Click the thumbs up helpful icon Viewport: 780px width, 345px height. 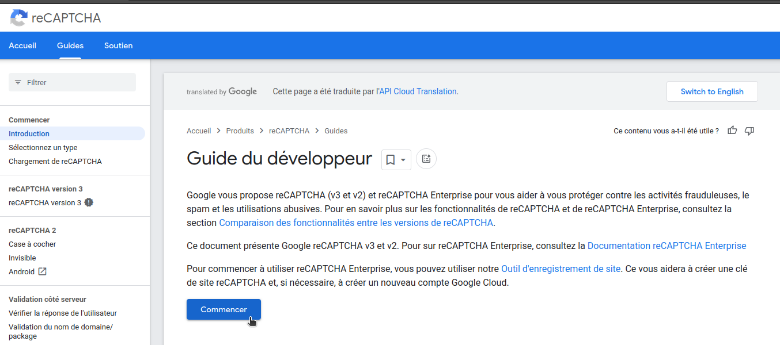732,131
